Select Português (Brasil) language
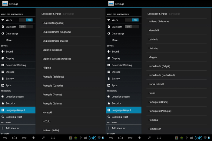212x141 pixels. (x=177, y=102)
